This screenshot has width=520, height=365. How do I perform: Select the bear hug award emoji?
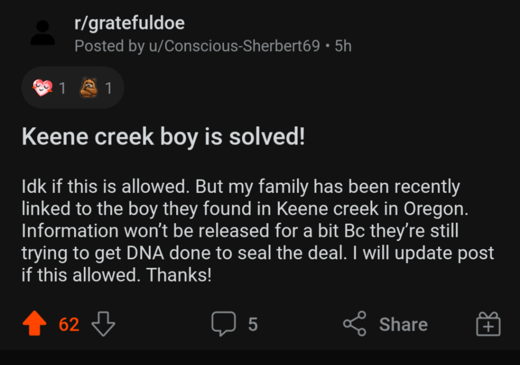coord(88,88)
